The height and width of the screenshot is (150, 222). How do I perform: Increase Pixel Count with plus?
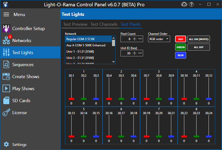point(135,39)
